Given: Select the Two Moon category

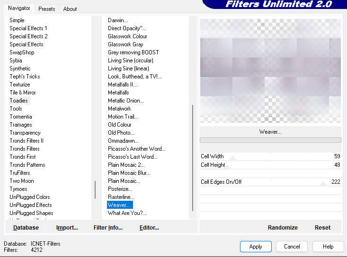Looking at the screenshot, I should 21,181.
